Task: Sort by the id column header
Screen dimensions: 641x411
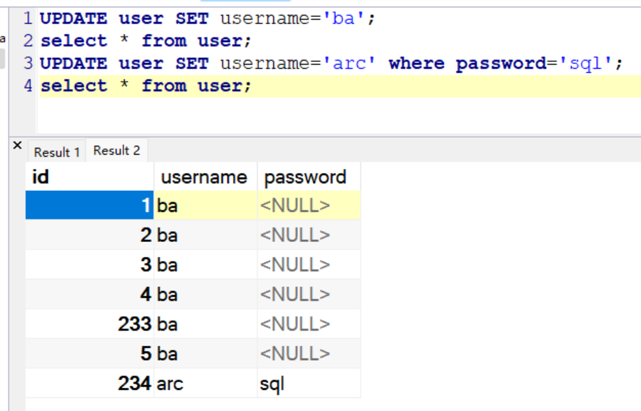Action: point(89,177)
